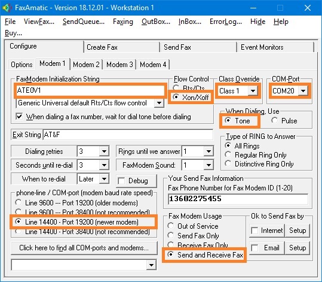The image size is (322, 282).
Task: Switch to the Event Monitors tab
Action: pos(275,47)
